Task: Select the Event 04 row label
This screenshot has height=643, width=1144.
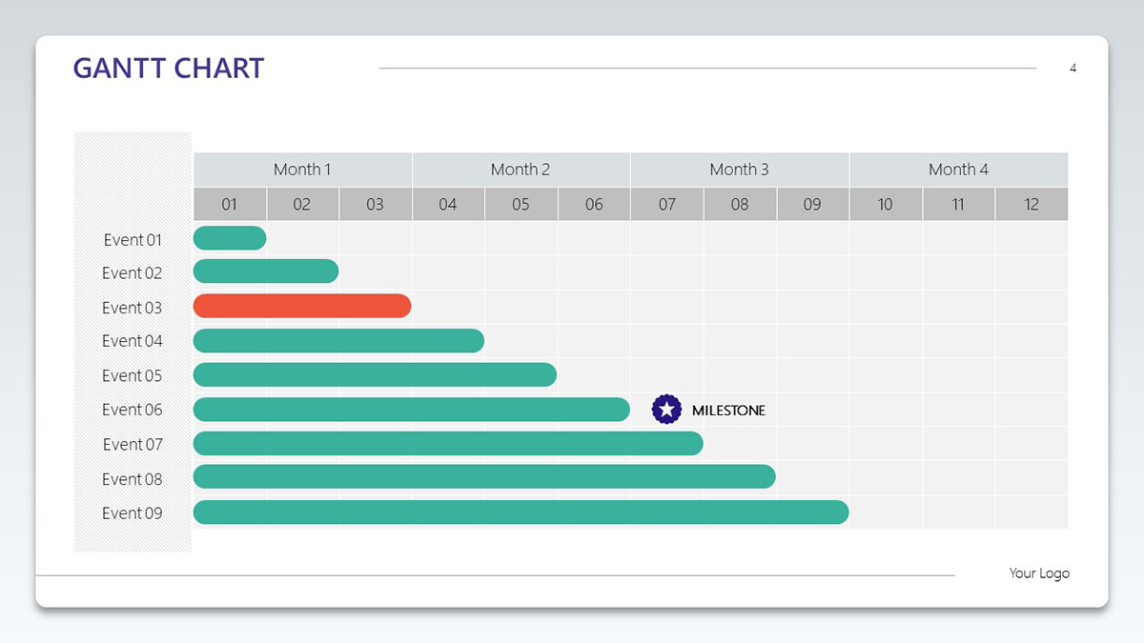Action: (x=133, y=341)
